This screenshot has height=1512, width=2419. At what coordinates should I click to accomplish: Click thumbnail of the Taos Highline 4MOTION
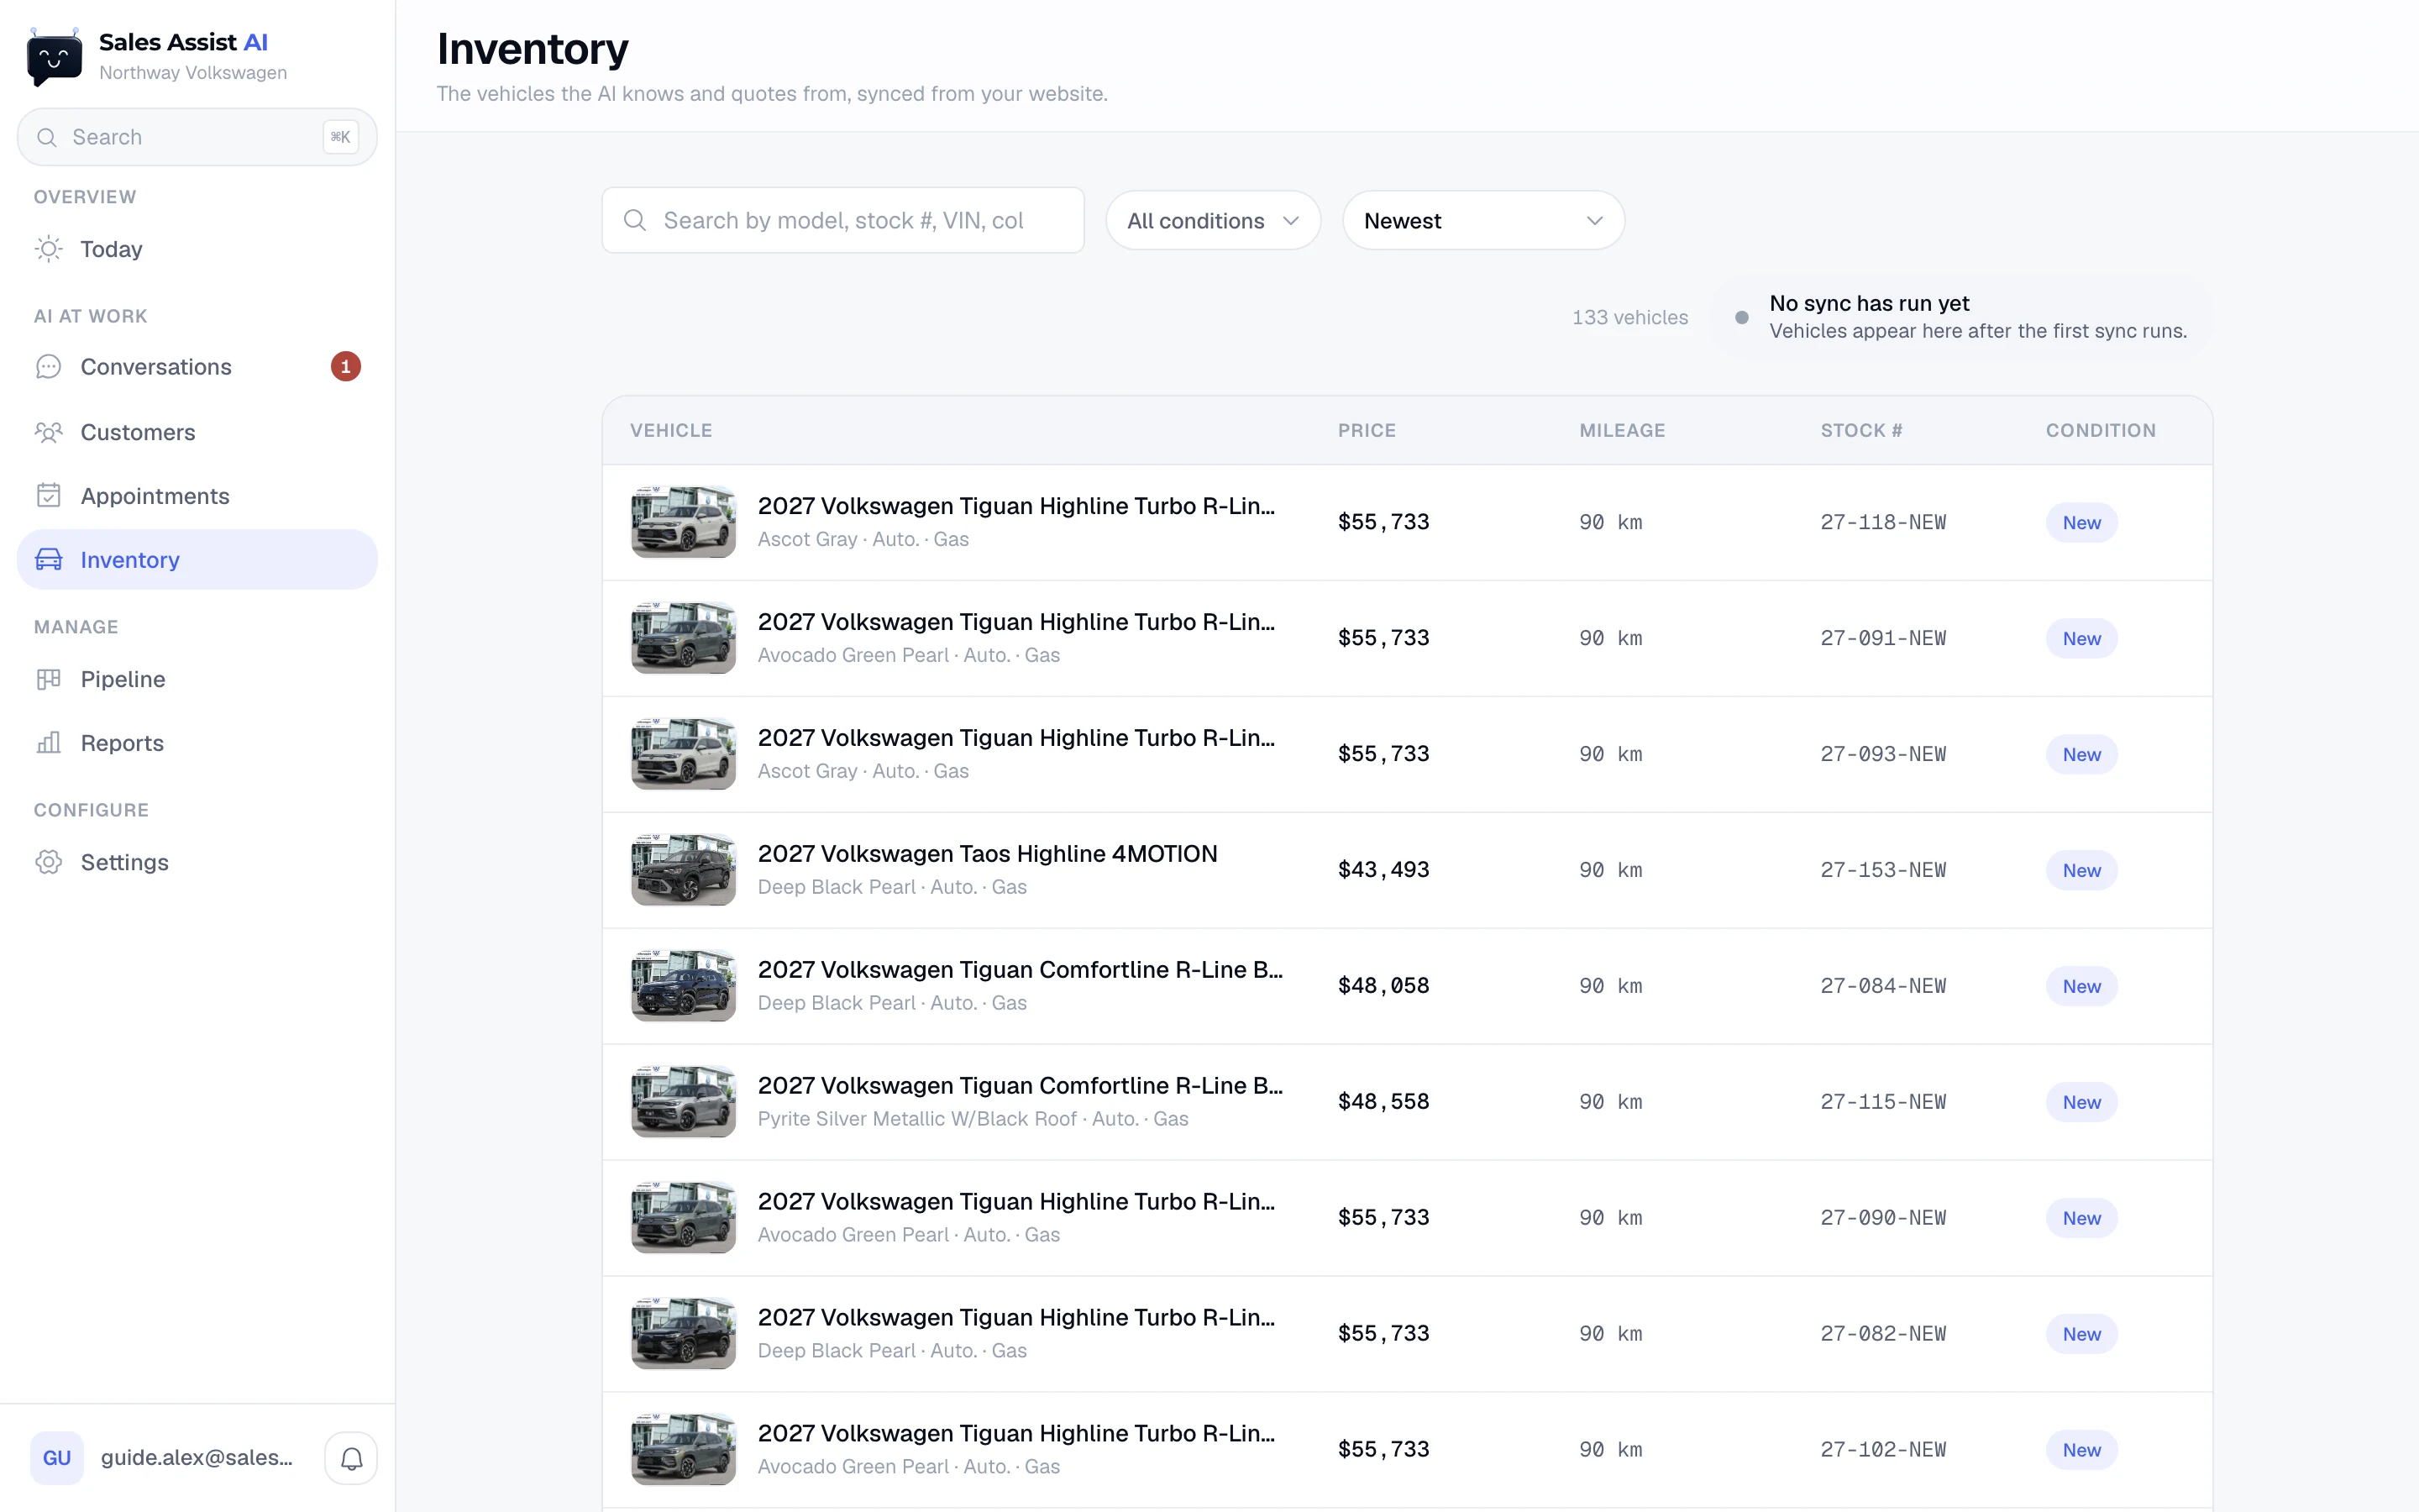[x=684, y=870]
